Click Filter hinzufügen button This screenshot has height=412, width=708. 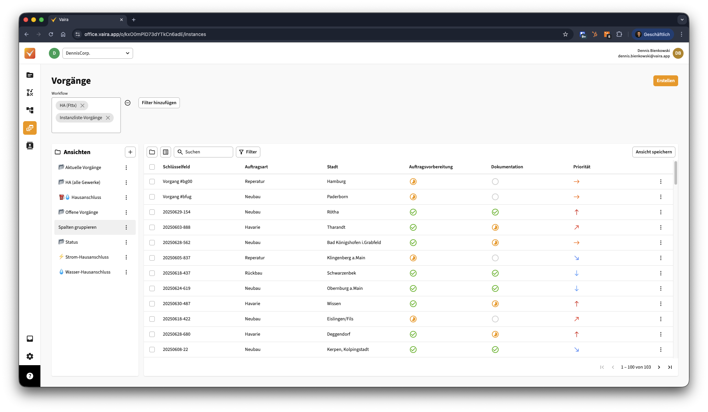159,103
